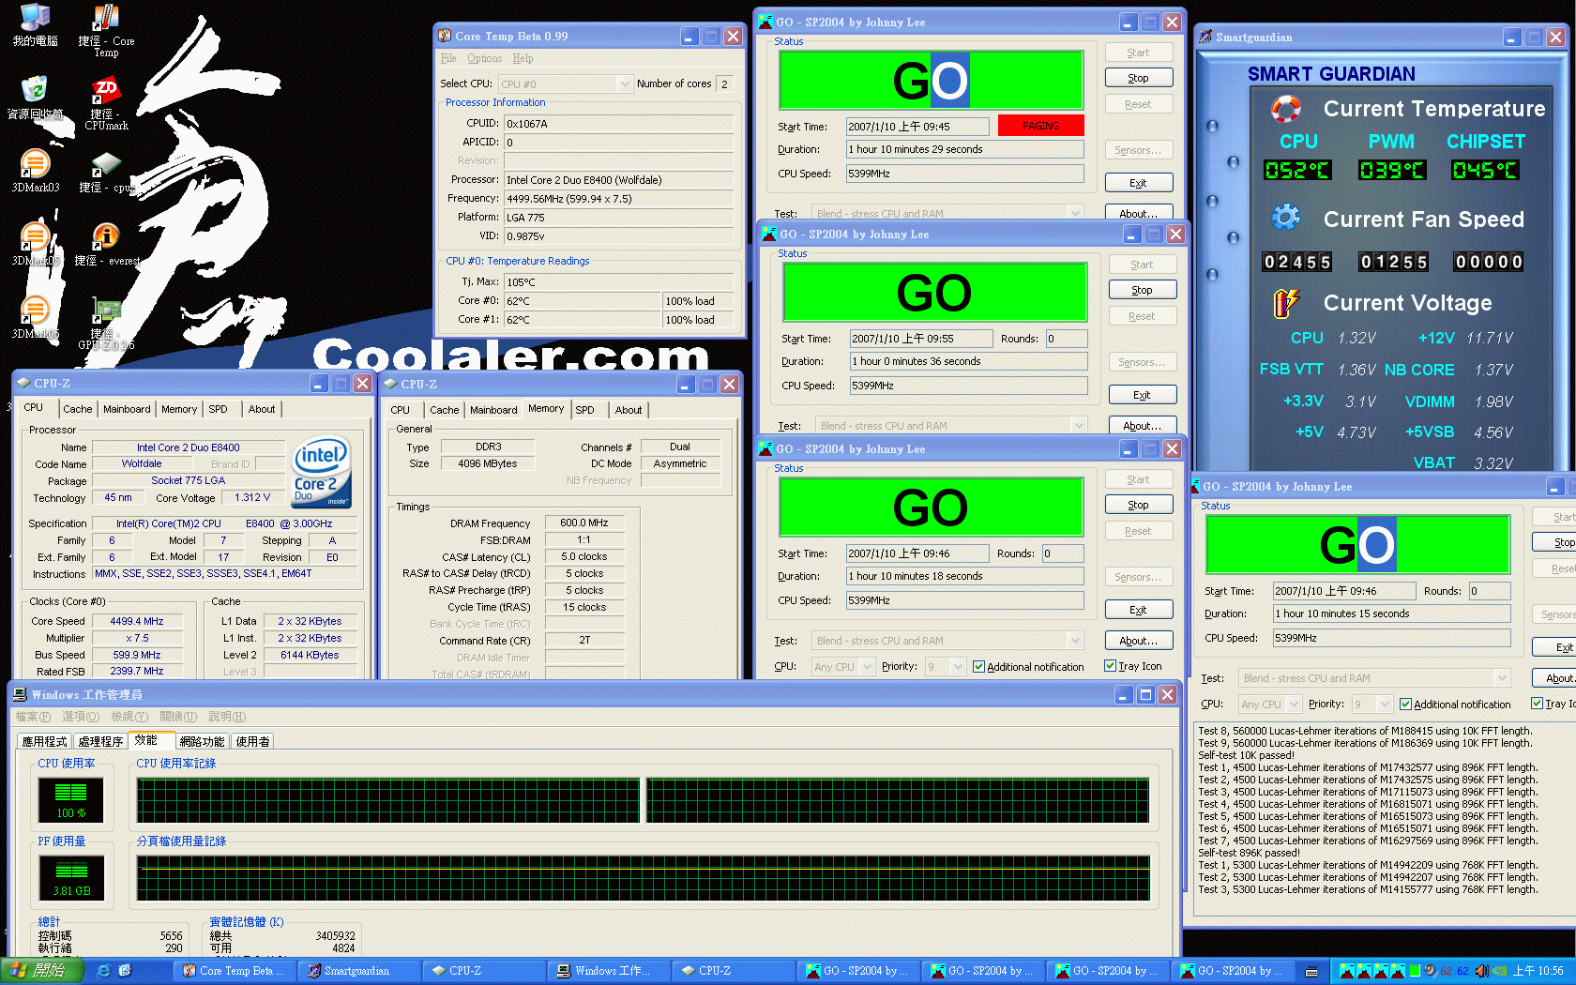Click the battery icon beside Current Voltage
Viewport: 1576px width, 985px height.
point(1286,302)
